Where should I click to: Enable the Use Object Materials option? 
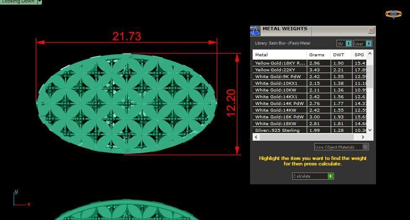(x=342, y=147)
